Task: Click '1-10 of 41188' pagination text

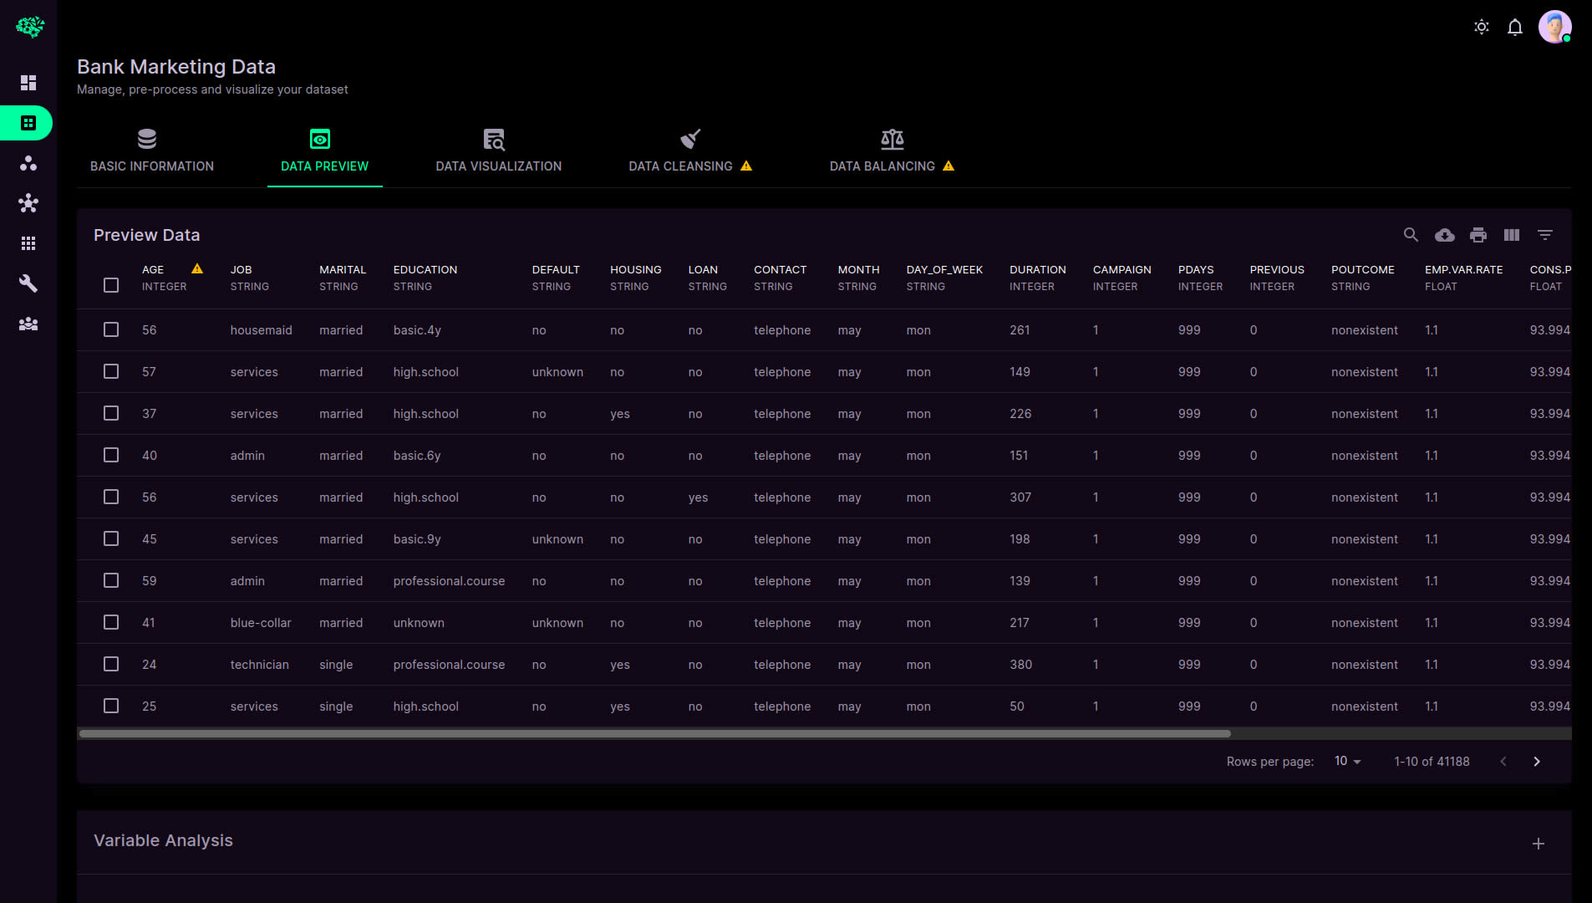Action: [1432, 761]
